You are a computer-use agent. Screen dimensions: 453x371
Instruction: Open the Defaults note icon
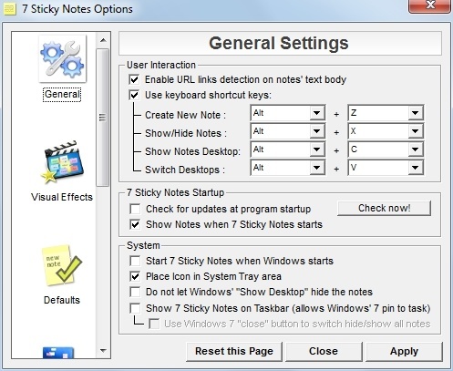point(62,265)
